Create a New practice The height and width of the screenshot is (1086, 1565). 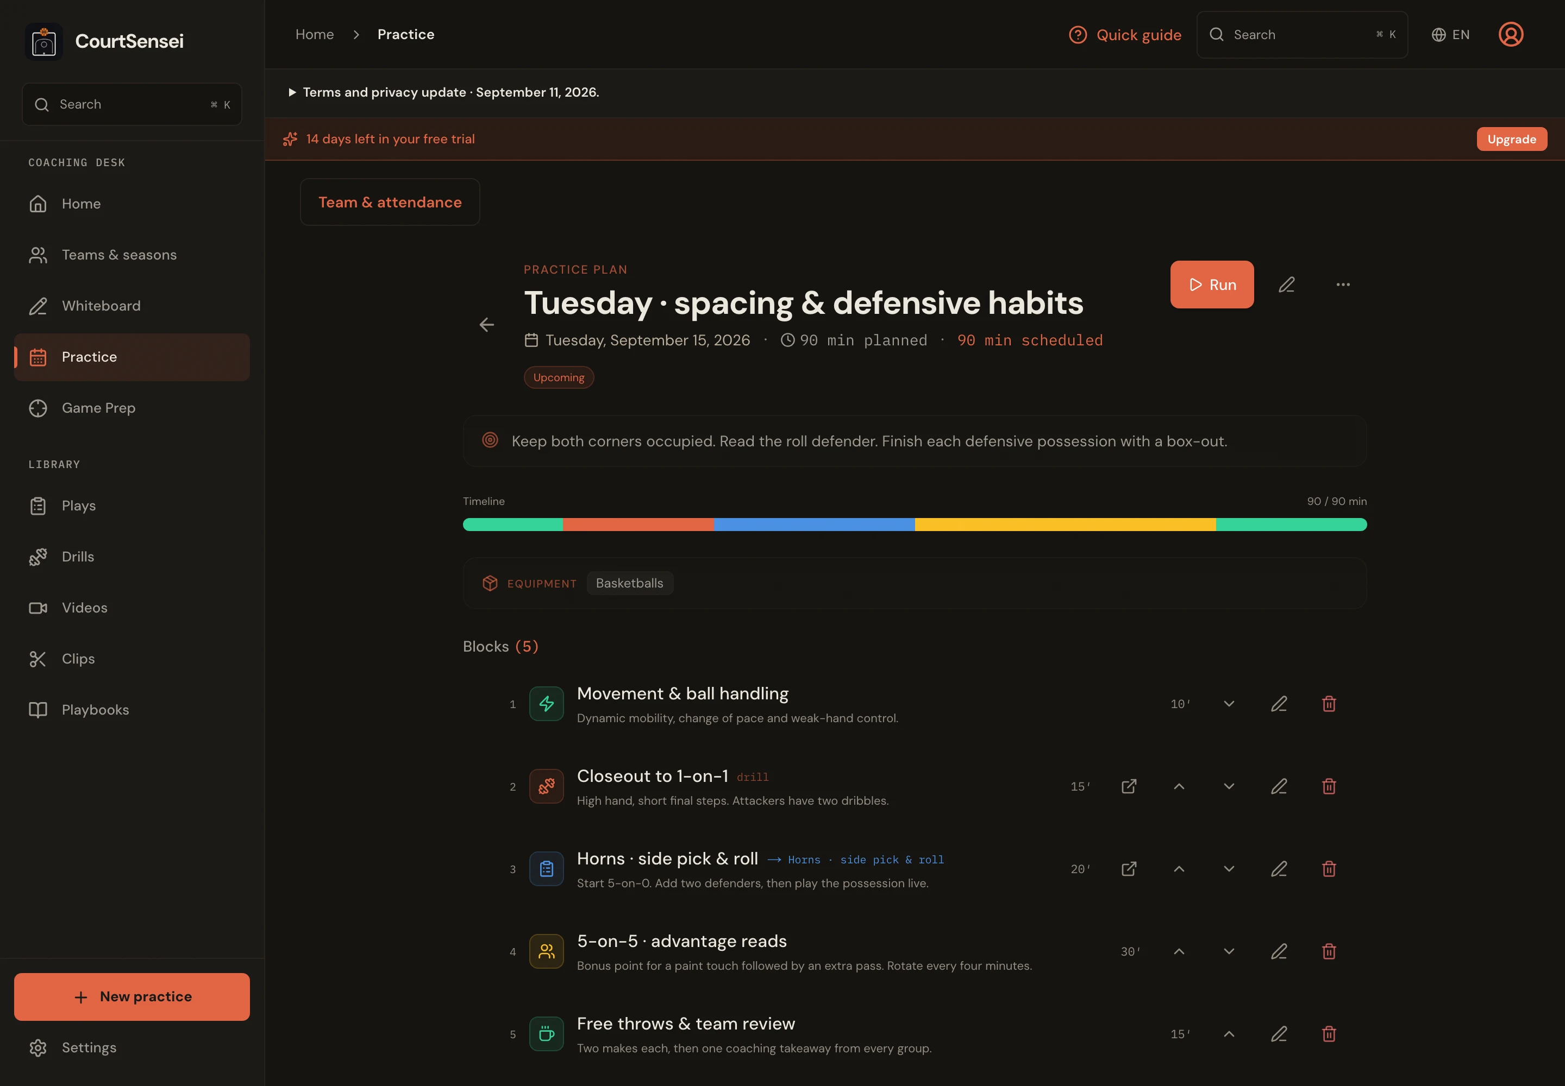(x=132, y=996)
